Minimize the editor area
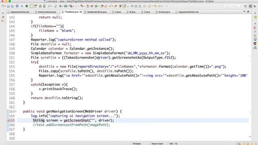This screenshot has width=258, height=145. (x=244, y=12)
